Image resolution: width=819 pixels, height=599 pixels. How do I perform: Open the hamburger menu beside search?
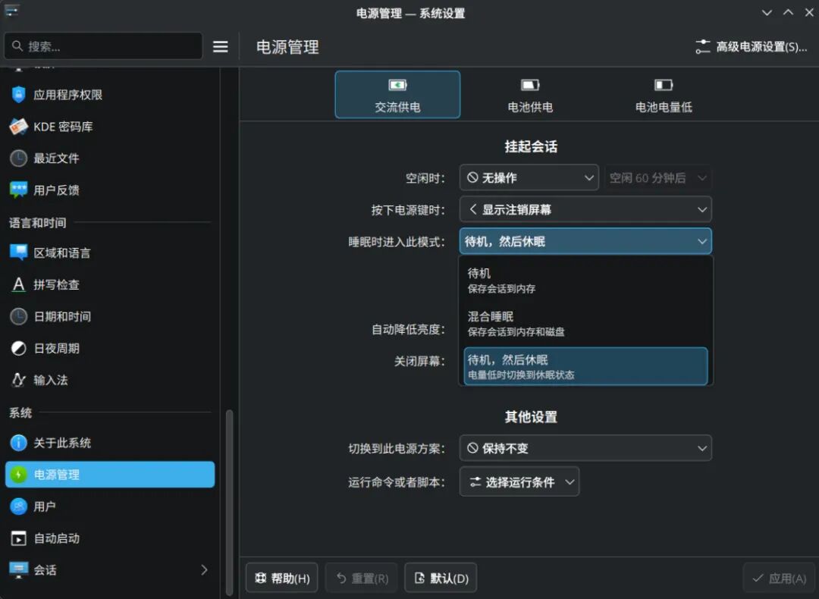click(221, 47)
